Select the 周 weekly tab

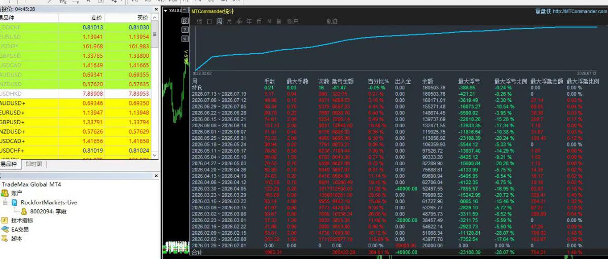220,21
